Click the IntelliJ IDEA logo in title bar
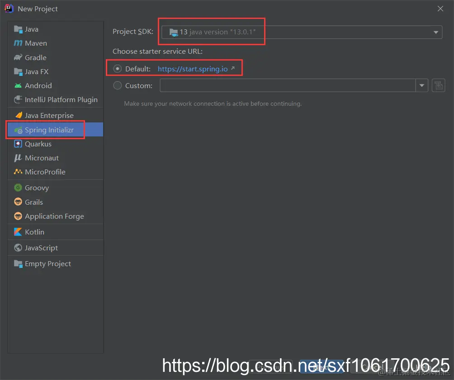The width and height of the screenshot is (454, 380). (x=9, y=9)
